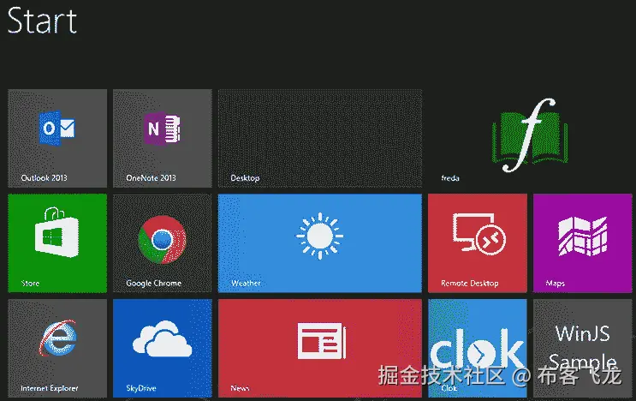The width and height of the screenshot is (636, 401).
Task: Open the purple Maps tile
Action: pyautogui.click(x=583, y=243)
